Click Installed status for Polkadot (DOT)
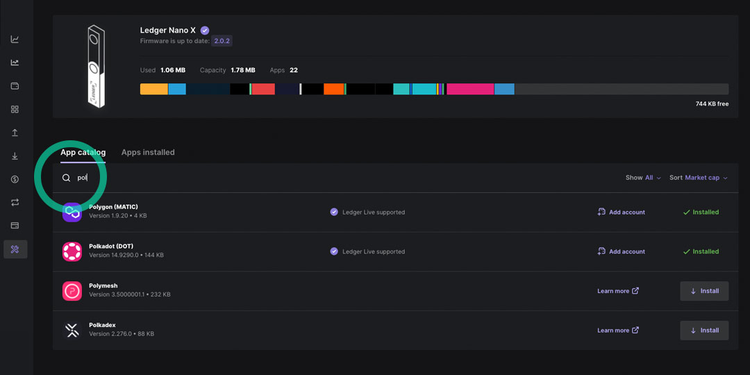Viewport: 750px width, 375px height. point(701,251)
